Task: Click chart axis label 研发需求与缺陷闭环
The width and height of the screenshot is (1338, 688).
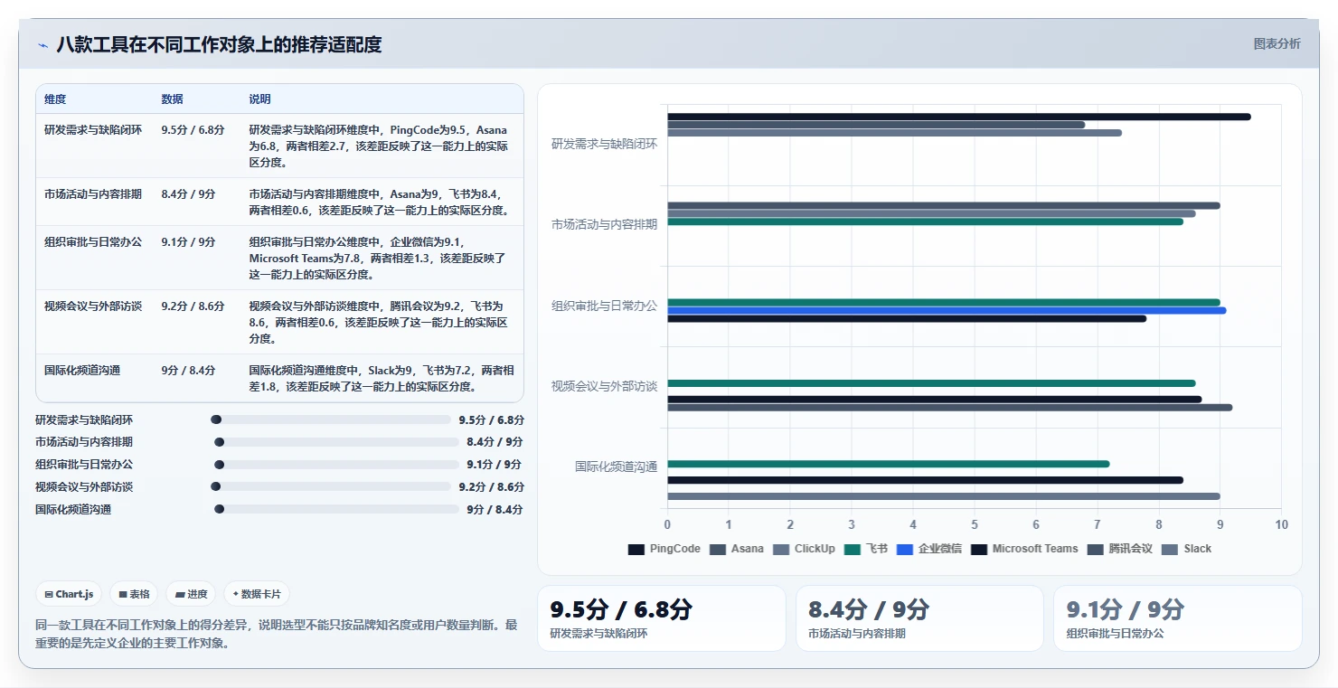Action: coord(605,144)
